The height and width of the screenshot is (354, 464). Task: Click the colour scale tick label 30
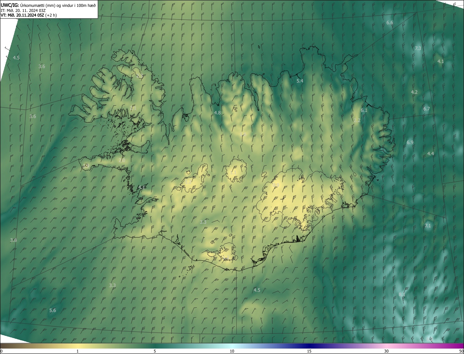[x=386, y=351]
